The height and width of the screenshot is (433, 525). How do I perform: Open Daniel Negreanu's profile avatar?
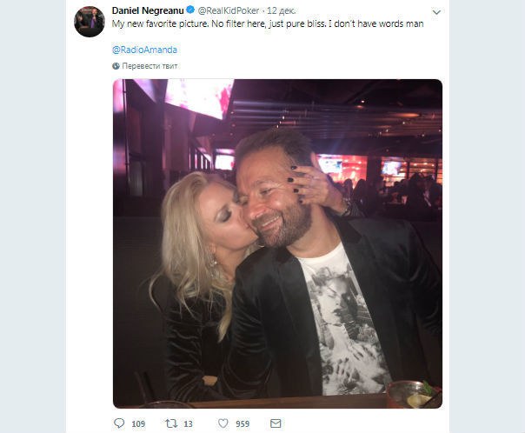pos(89,21)
